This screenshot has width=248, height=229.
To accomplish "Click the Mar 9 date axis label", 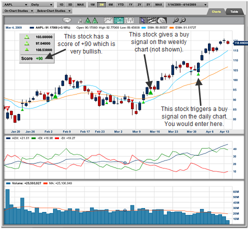I will tap(136, 131).
